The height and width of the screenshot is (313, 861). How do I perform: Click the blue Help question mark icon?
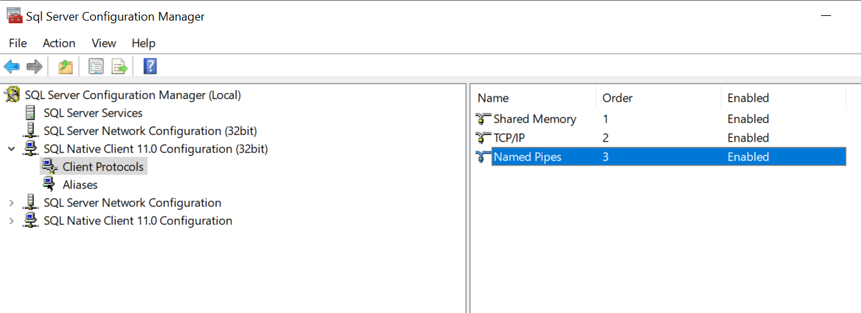[x=150, y=66]
